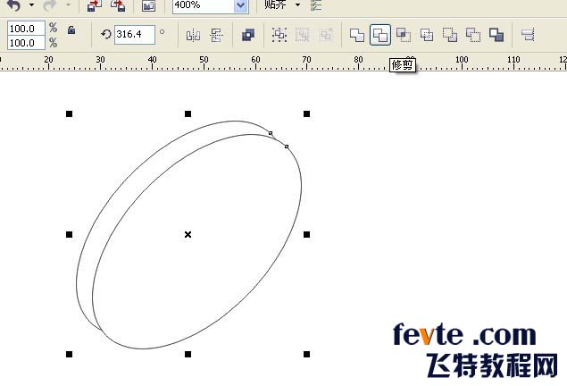Click the Combine objects icon

click(x=248, y=35)
